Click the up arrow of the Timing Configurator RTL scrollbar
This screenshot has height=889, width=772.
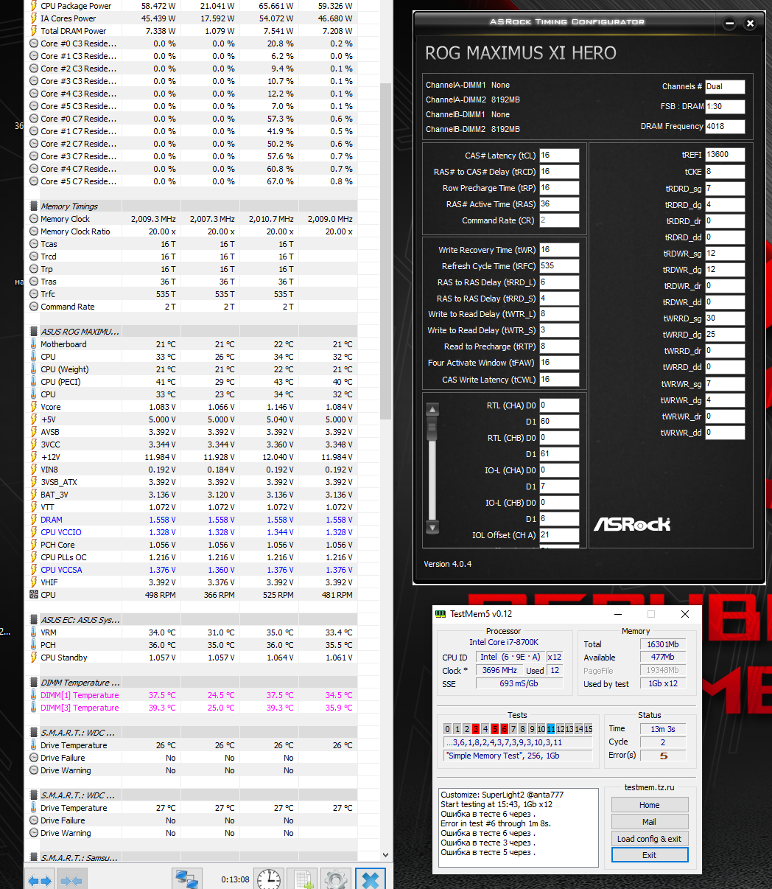[x=432, y=410]
